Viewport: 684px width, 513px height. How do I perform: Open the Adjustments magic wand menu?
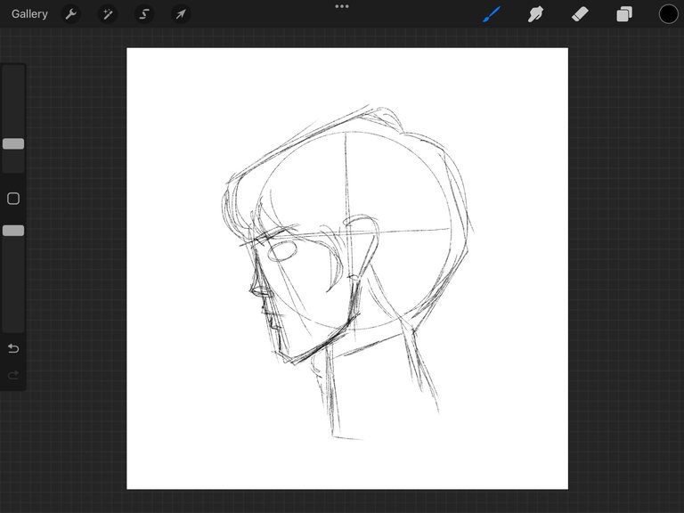pos(107,14)
